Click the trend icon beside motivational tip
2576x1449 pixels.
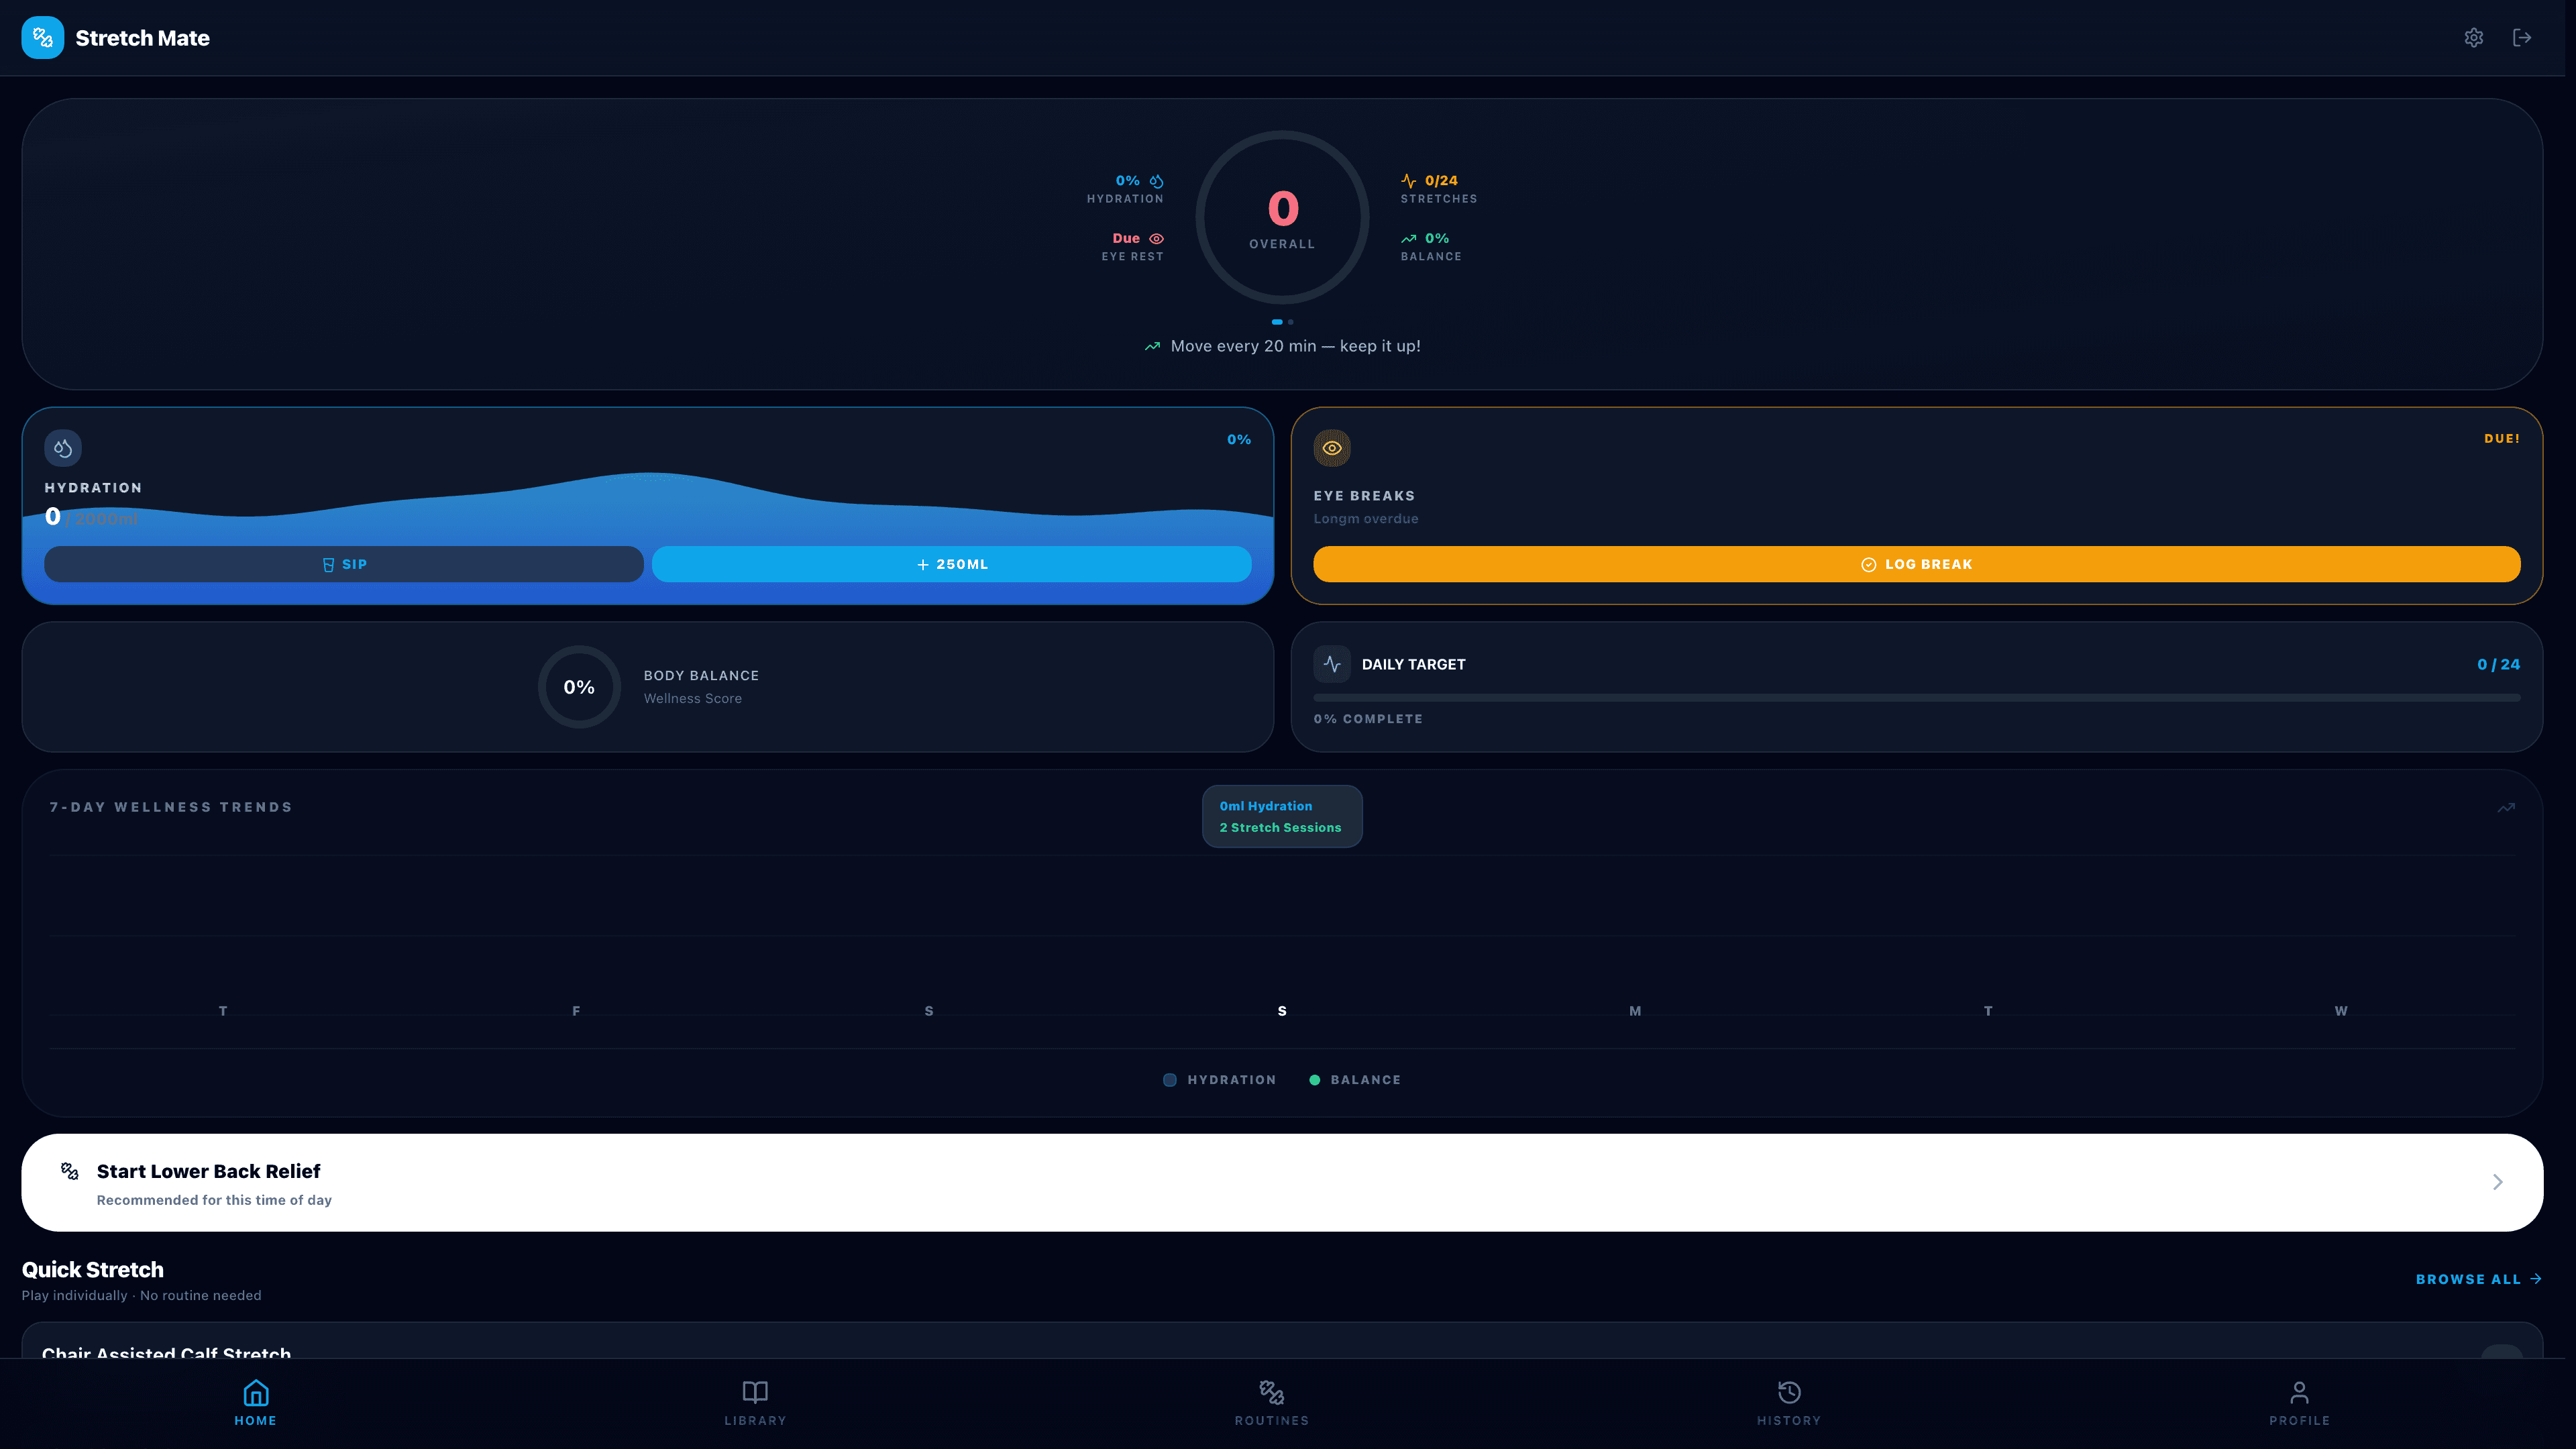1152,346
